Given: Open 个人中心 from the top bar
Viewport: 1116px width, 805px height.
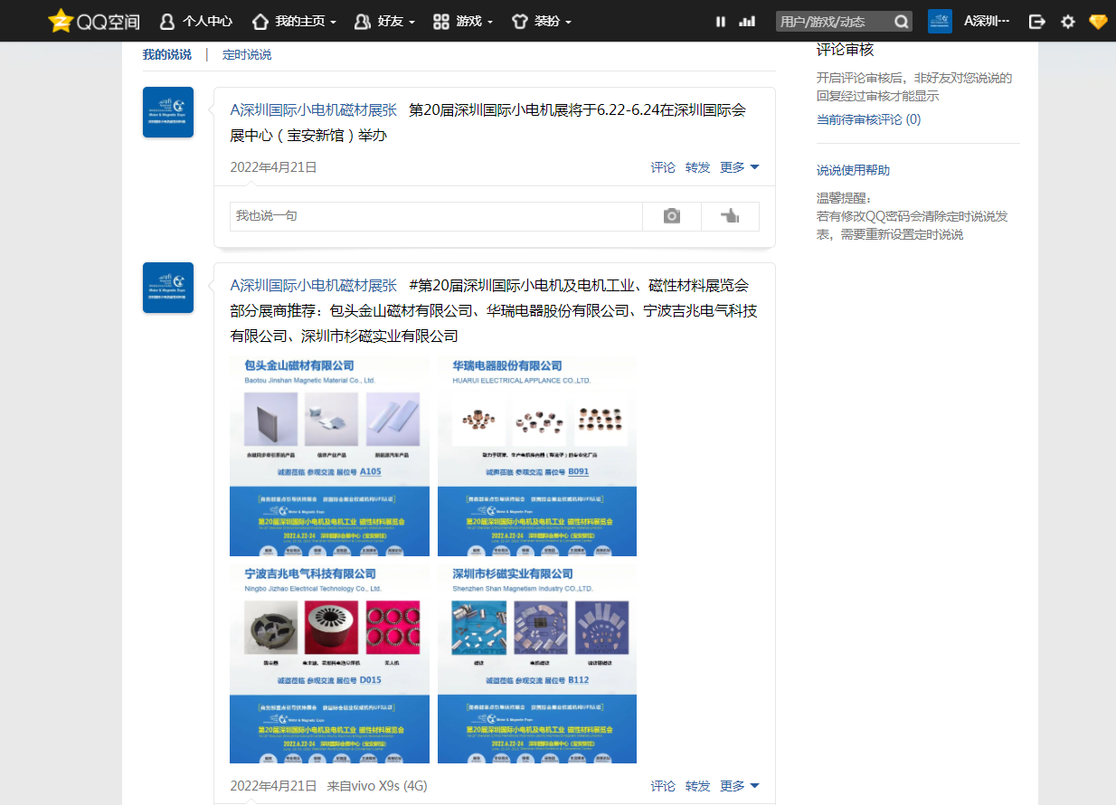Looking at the screenshot, I should (x=196, y=21).
